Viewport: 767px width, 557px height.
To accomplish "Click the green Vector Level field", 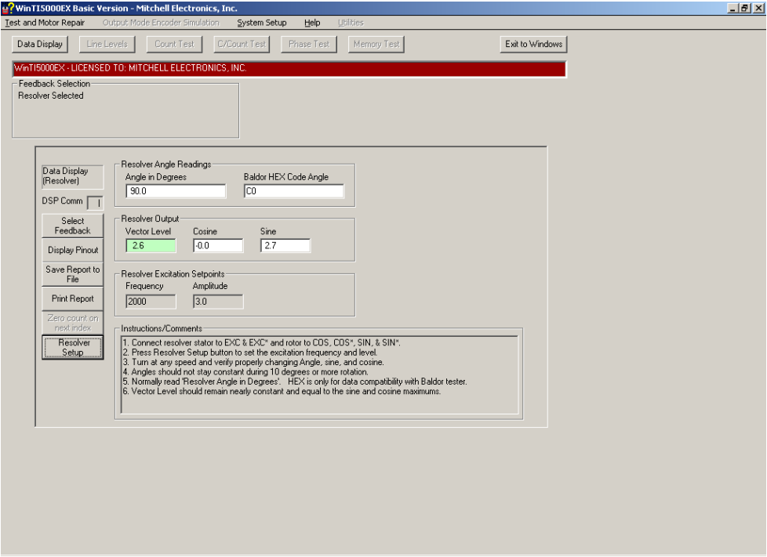I will [x=151, y=246].
